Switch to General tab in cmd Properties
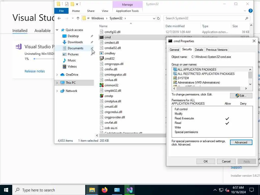This screenshot has height=195, width=260. (174, 50)
